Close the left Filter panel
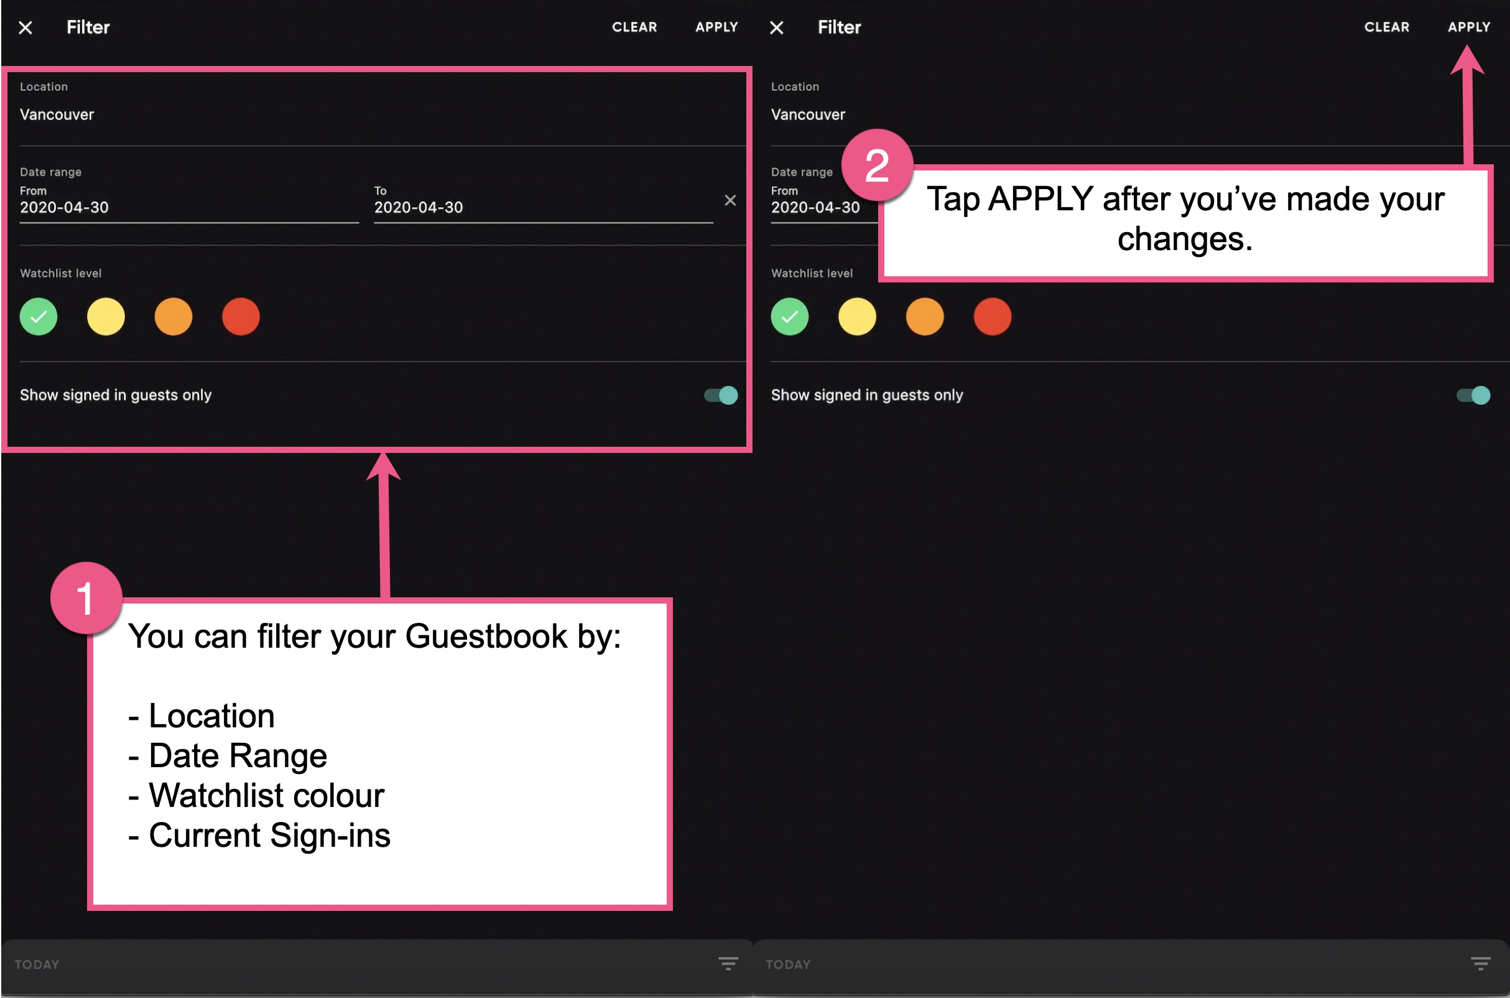The width and height of the screenshot is (1510, 998). pyautogui.click(x=25, y=27)
